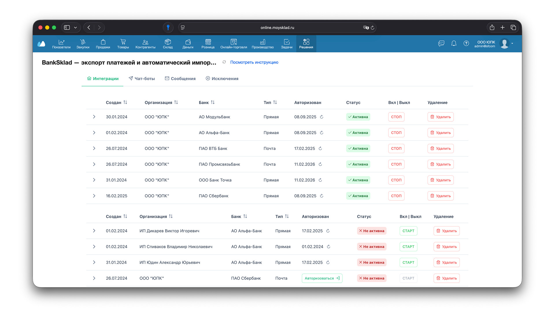
Task: Sort first table by Банк column
Action: (213, 102)
